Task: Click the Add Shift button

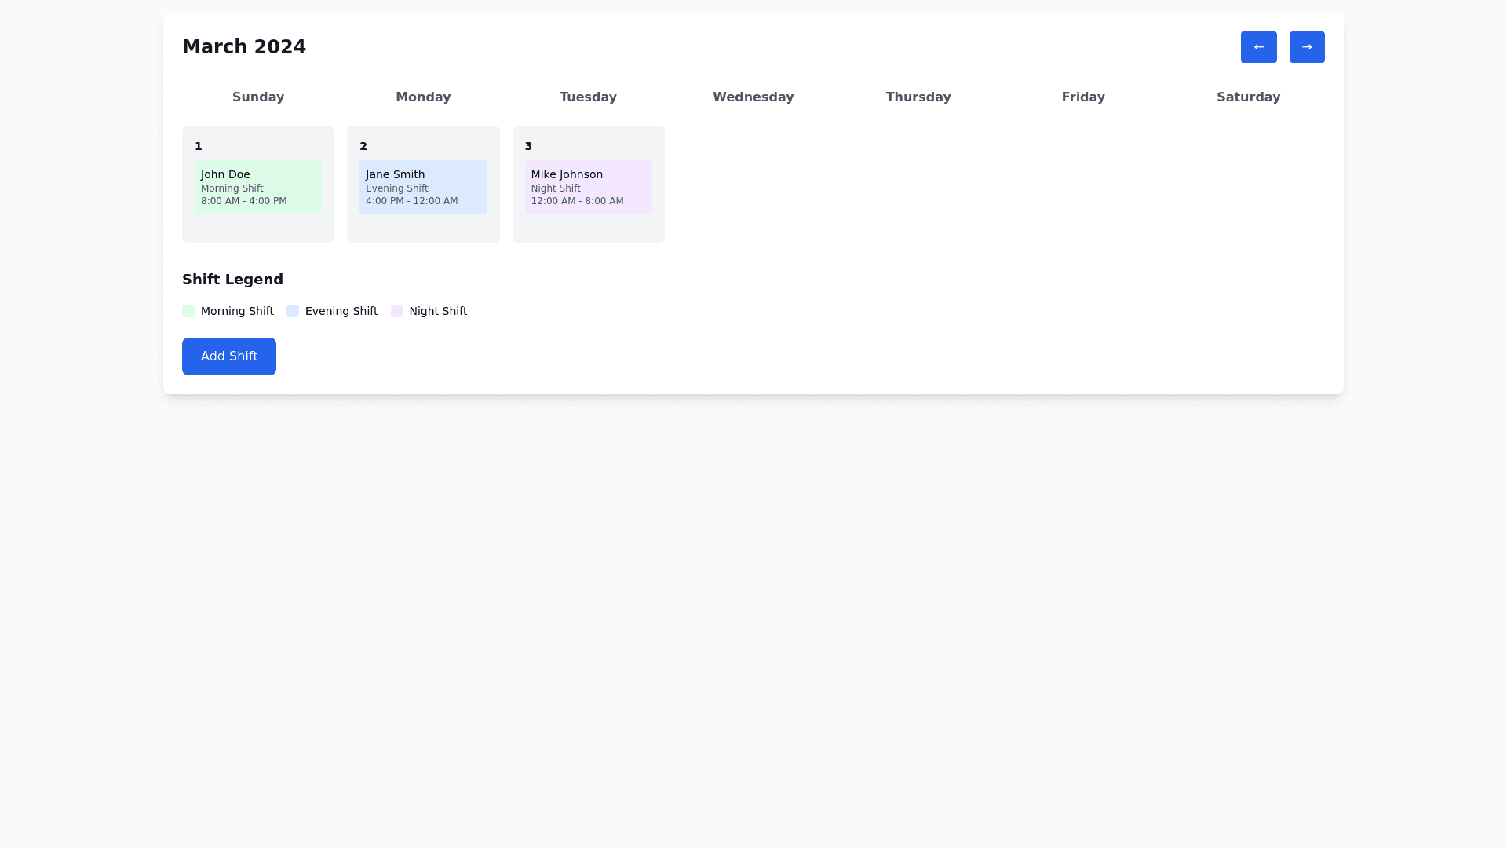Action: 228,356
